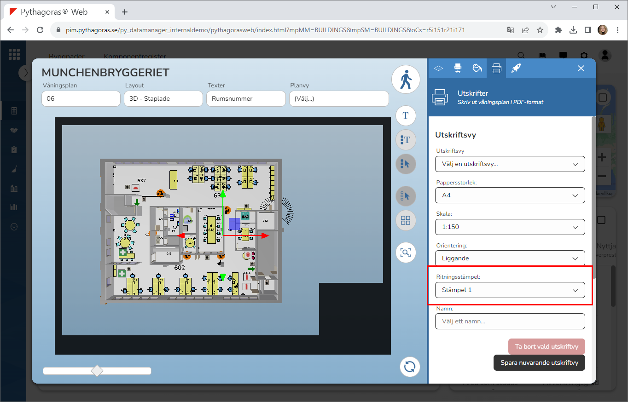This screenshot has width=628, height=402.
Task: Switch to the layers panel tab
Action: [x=438, y=68]
